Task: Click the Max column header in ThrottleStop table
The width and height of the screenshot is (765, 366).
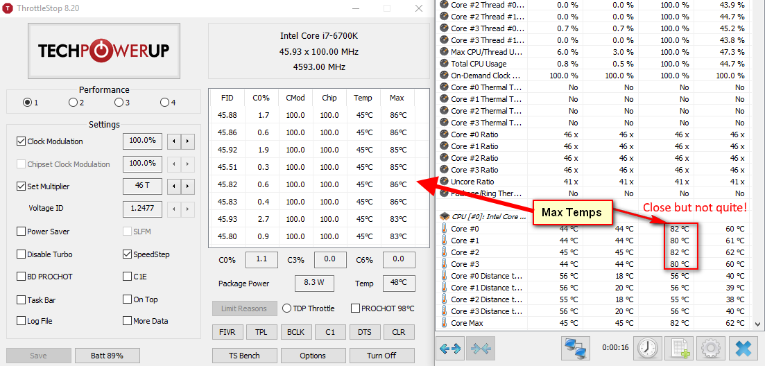Action: (397, 98)
